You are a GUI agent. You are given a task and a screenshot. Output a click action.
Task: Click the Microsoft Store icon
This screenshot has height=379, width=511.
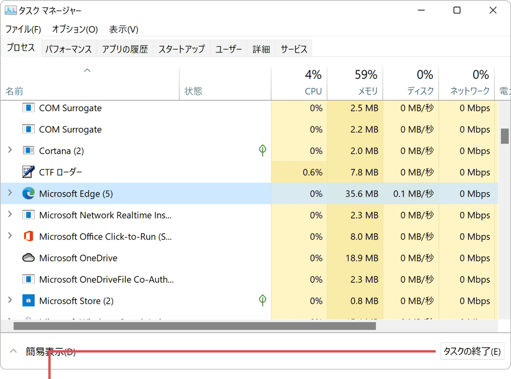point(28,301)
